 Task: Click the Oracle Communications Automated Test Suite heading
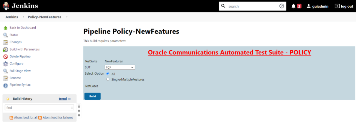[x=229, y=52]
